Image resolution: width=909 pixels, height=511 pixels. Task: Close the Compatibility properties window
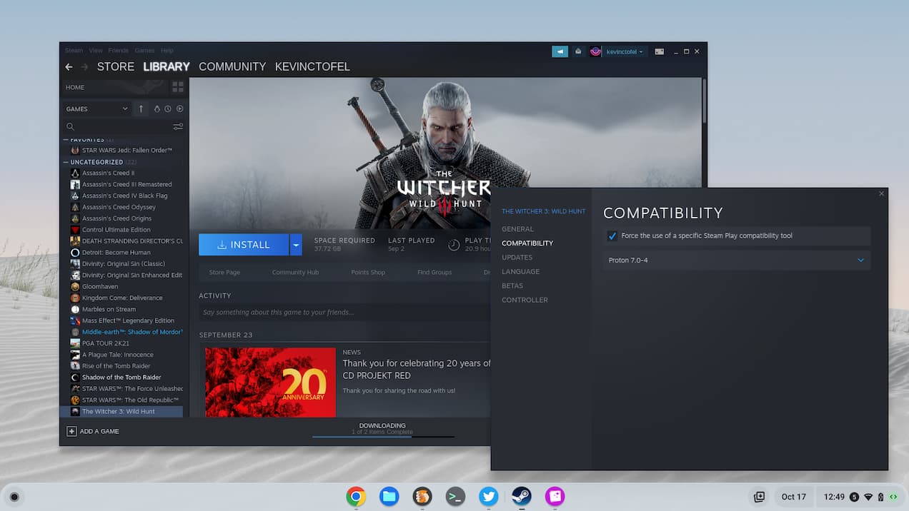[x=881, y=193]
